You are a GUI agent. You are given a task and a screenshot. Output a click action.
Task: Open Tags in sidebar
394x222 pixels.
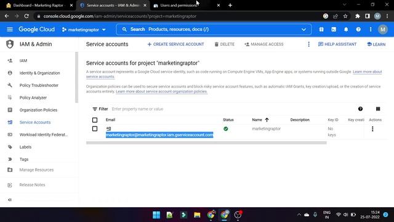[24, 159]
